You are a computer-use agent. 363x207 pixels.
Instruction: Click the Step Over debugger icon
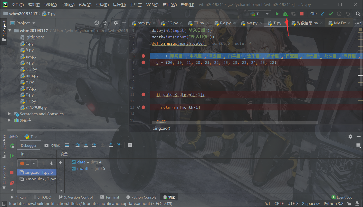point(78,145)
